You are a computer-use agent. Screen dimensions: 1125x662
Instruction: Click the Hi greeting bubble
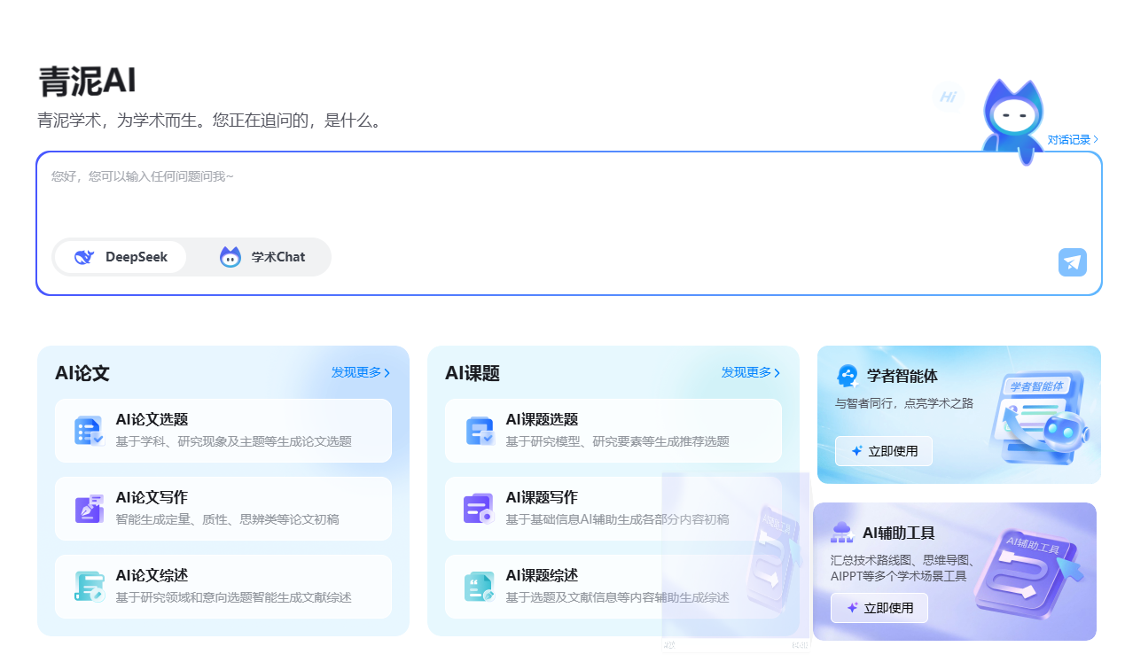947,97
